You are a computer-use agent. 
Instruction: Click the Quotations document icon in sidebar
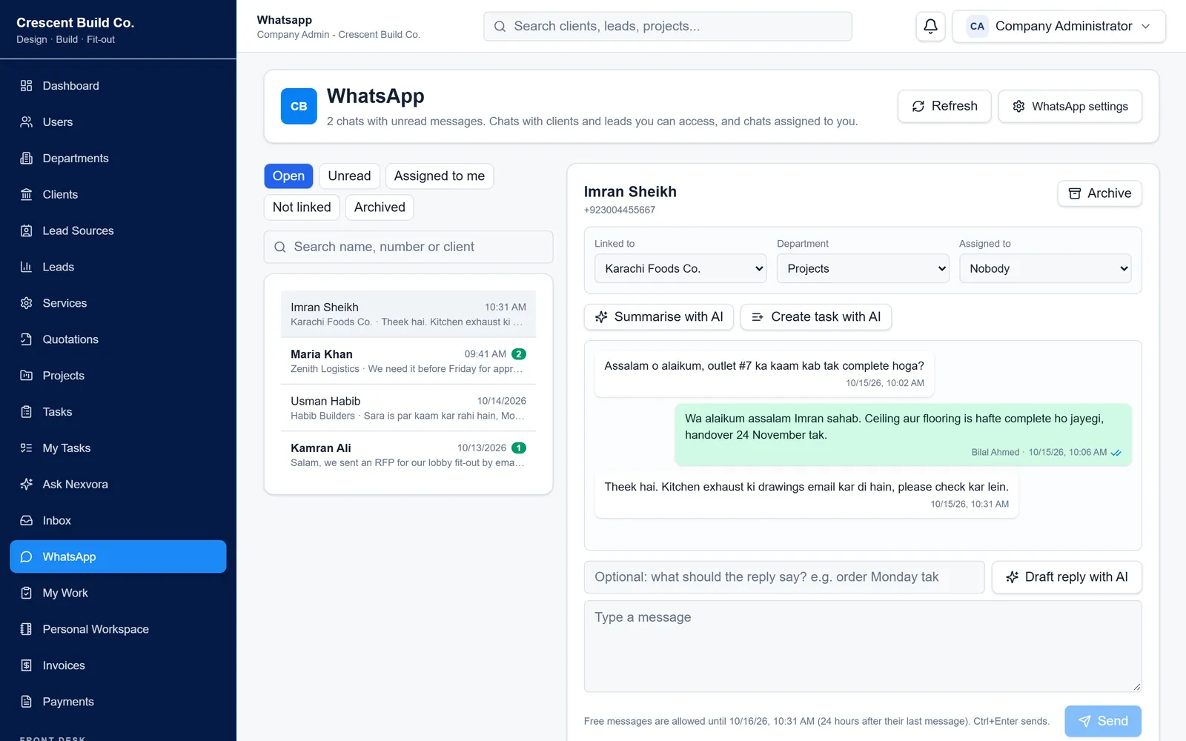tap(27, 339)
